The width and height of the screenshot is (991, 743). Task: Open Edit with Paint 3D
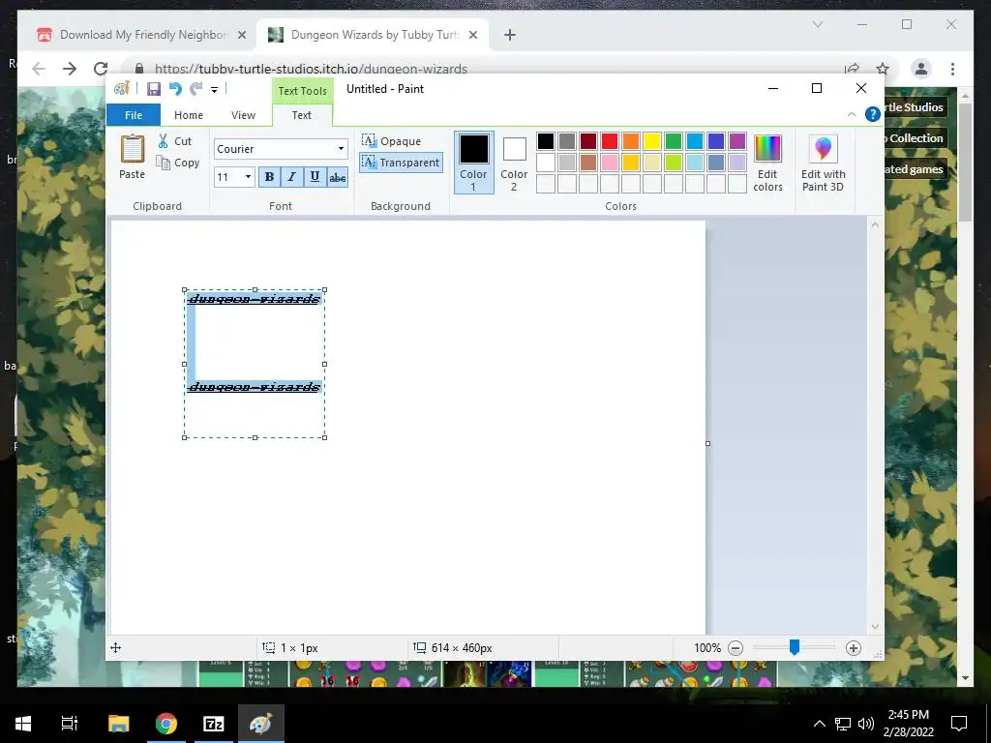point(823,163)
